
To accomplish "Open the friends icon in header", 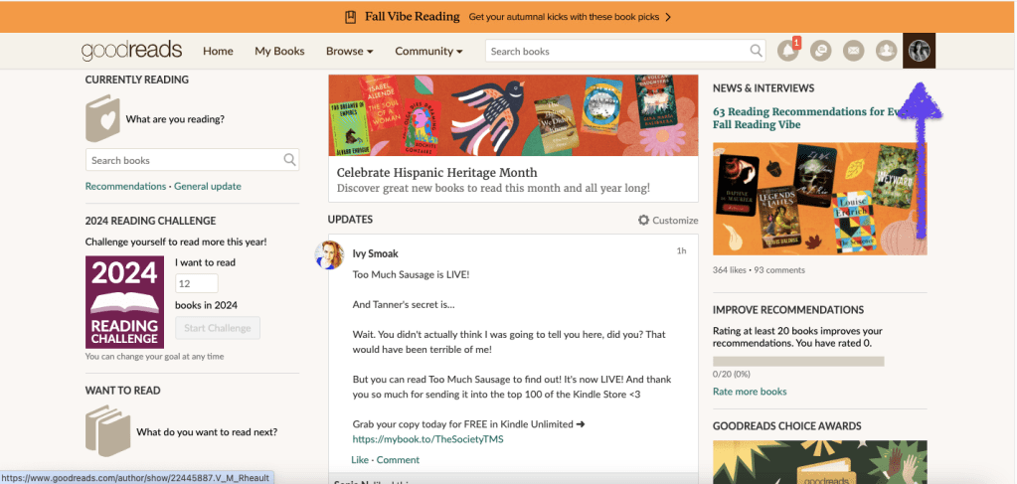I will tap(886, 51).
